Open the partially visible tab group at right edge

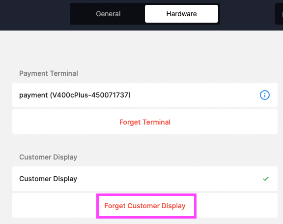[x=279, y=14]
